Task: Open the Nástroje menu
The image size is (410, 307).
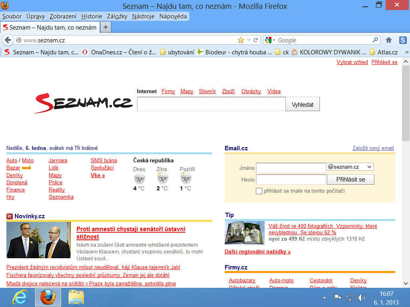Action: (x=143, y=16)
